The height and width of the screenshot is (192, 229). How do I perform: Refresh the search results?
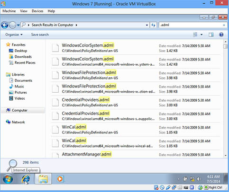tap(153, 25)
